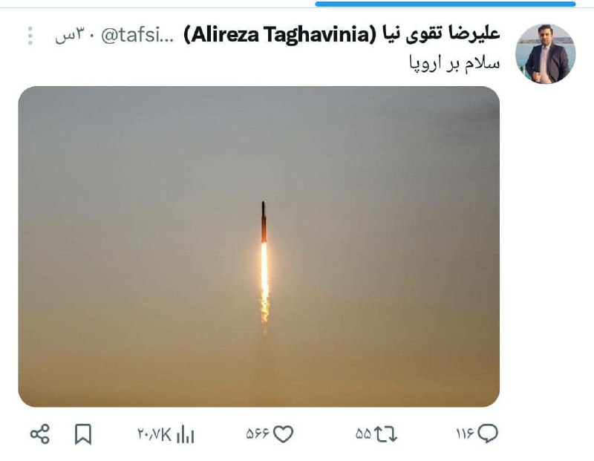This screenshot has height=461, width=594.
Task: Click the ۱۱۶ replies count
Action: (x=466, y=434)
